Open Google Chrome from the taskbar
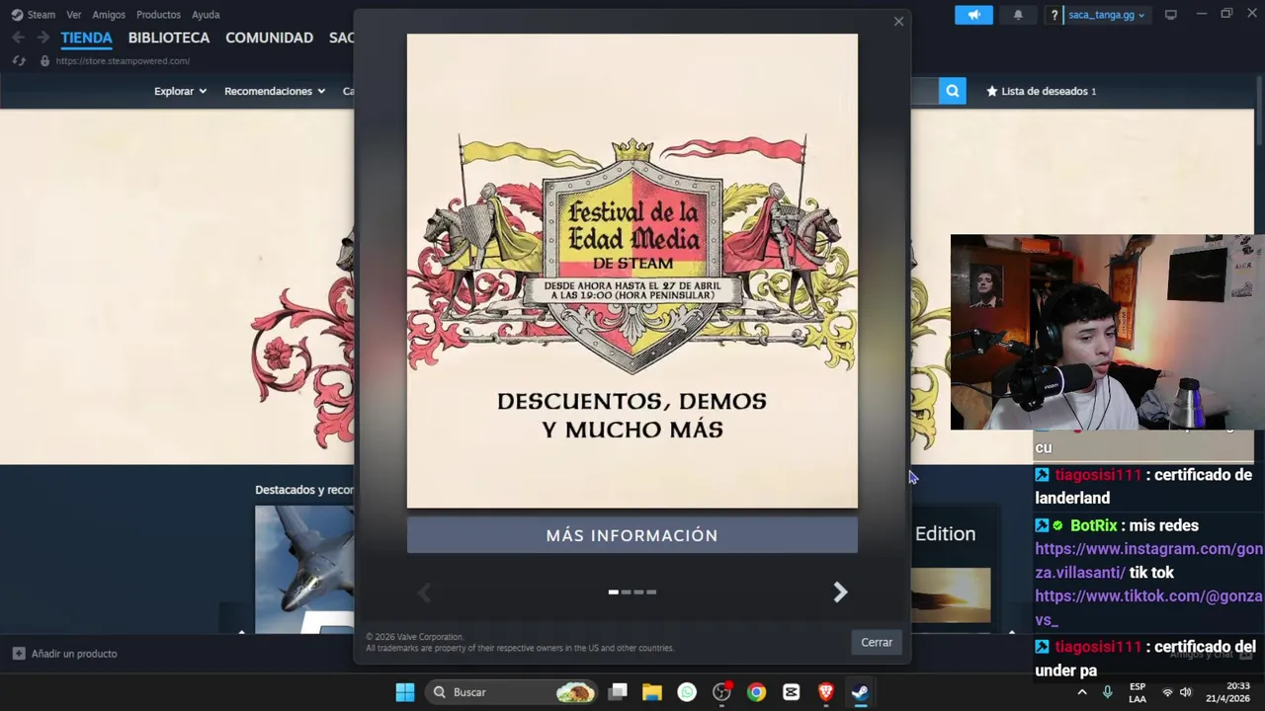This screenshot has width=1265, height=711. pyautogui.click(x=756, y=692)
